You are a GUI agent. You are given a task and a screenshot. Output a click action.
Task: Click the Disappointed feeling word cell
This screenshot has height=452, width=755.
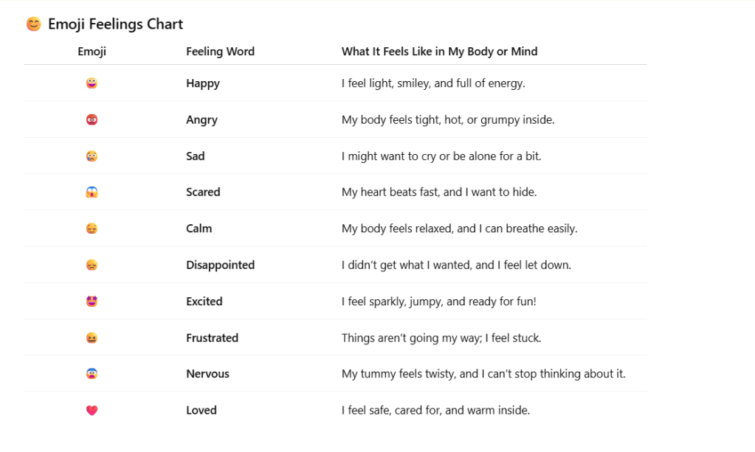(x=220, y=265)
